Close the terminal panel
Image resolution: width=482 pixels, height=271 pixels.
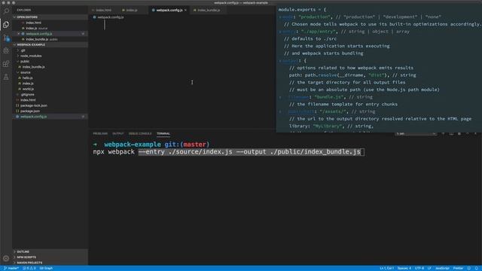coord(475,134)
